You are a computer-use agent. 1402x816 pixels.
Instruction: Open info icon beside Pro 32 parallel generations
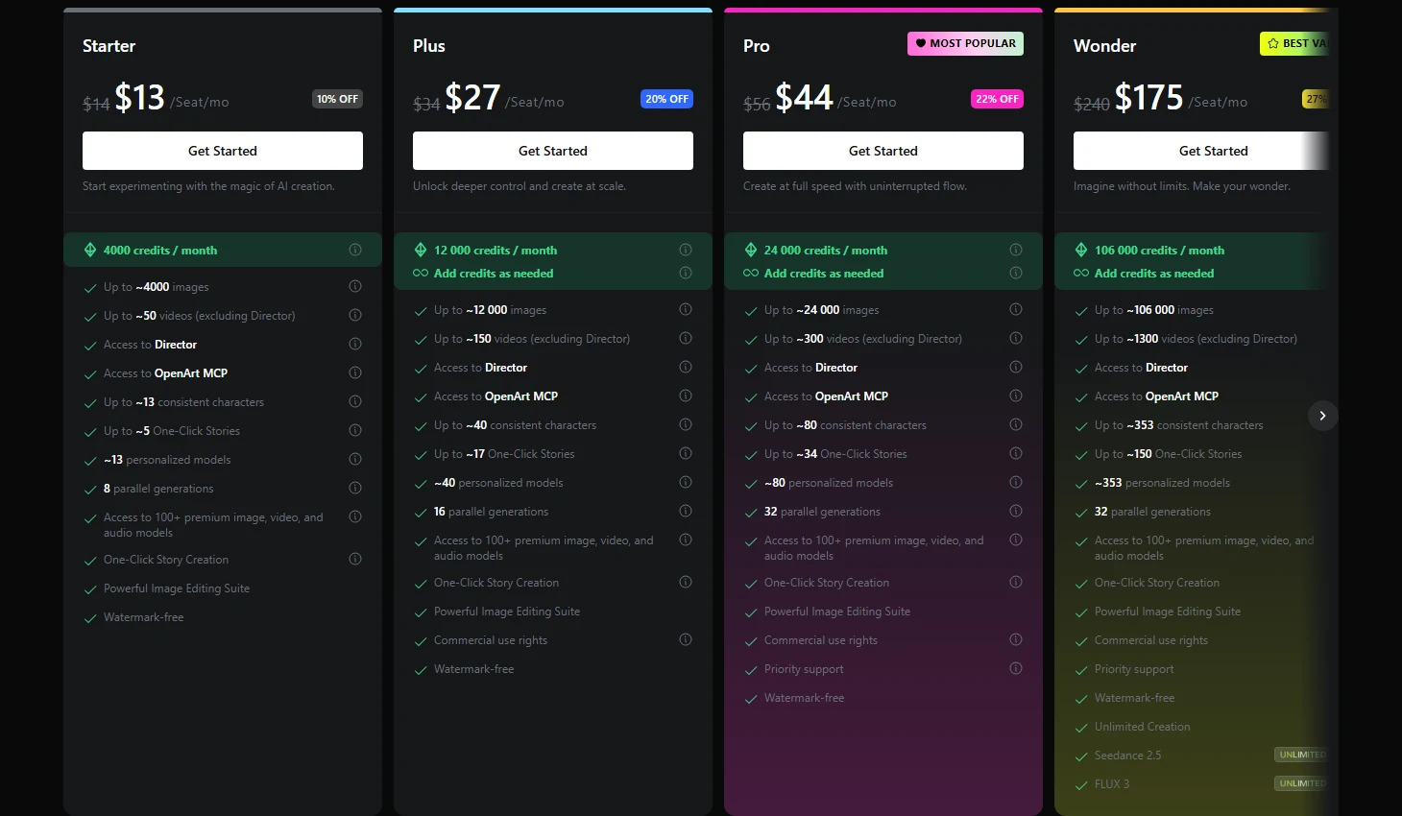(1016, 511)
